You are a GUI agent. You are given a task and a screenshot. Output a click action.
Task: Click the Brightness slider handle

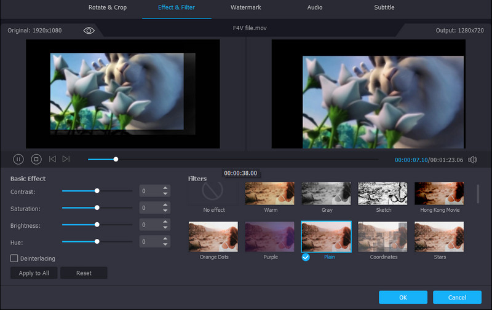97,225
